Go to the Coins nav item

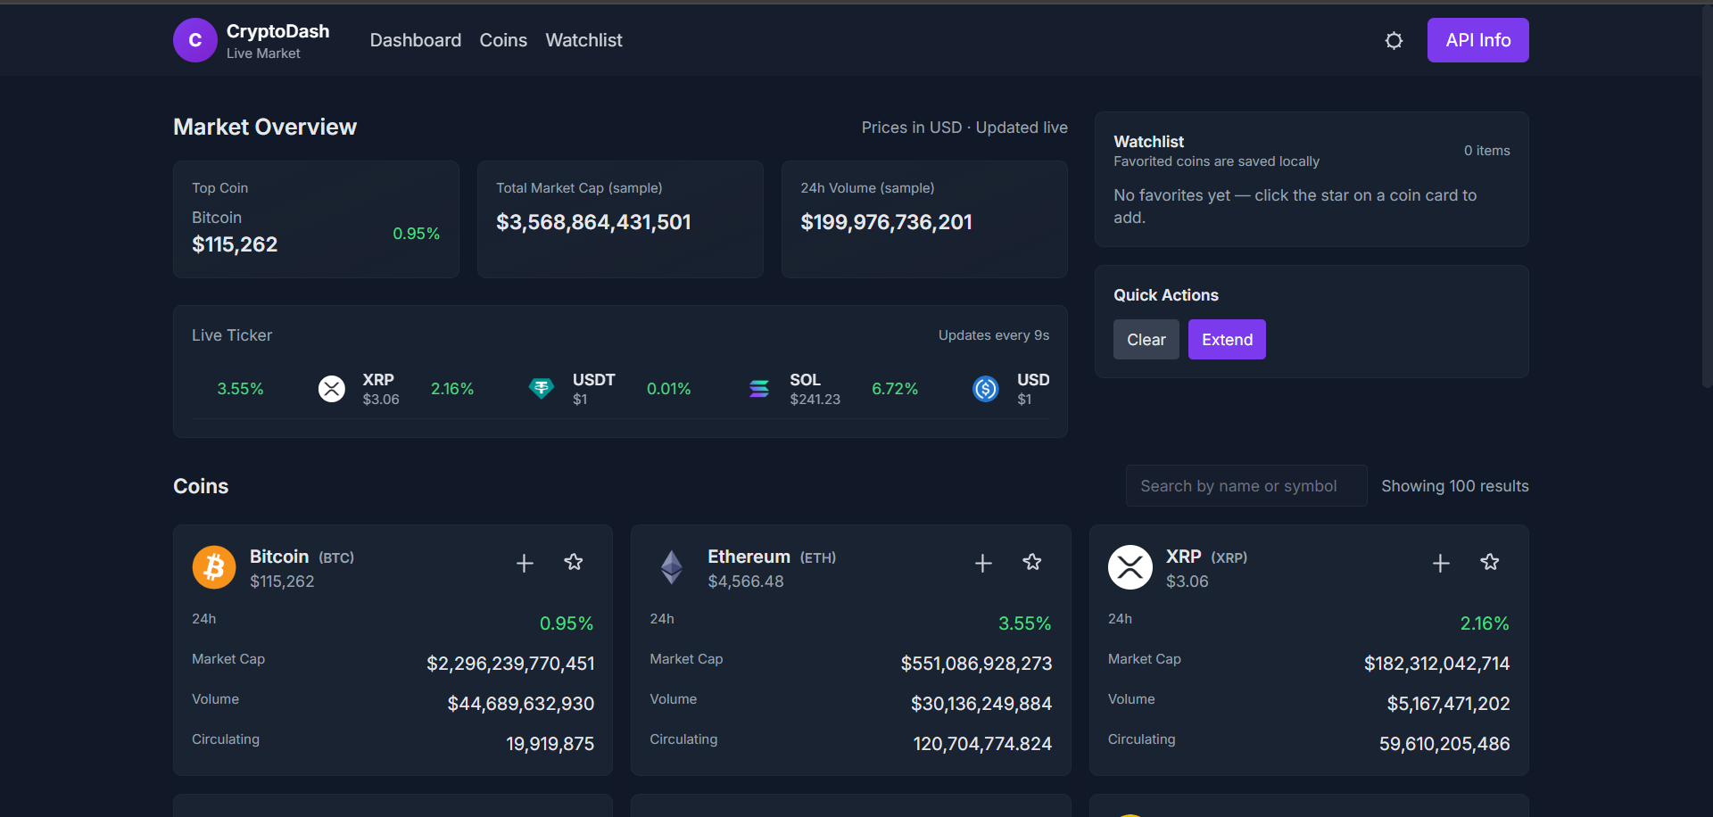point(503,40)
